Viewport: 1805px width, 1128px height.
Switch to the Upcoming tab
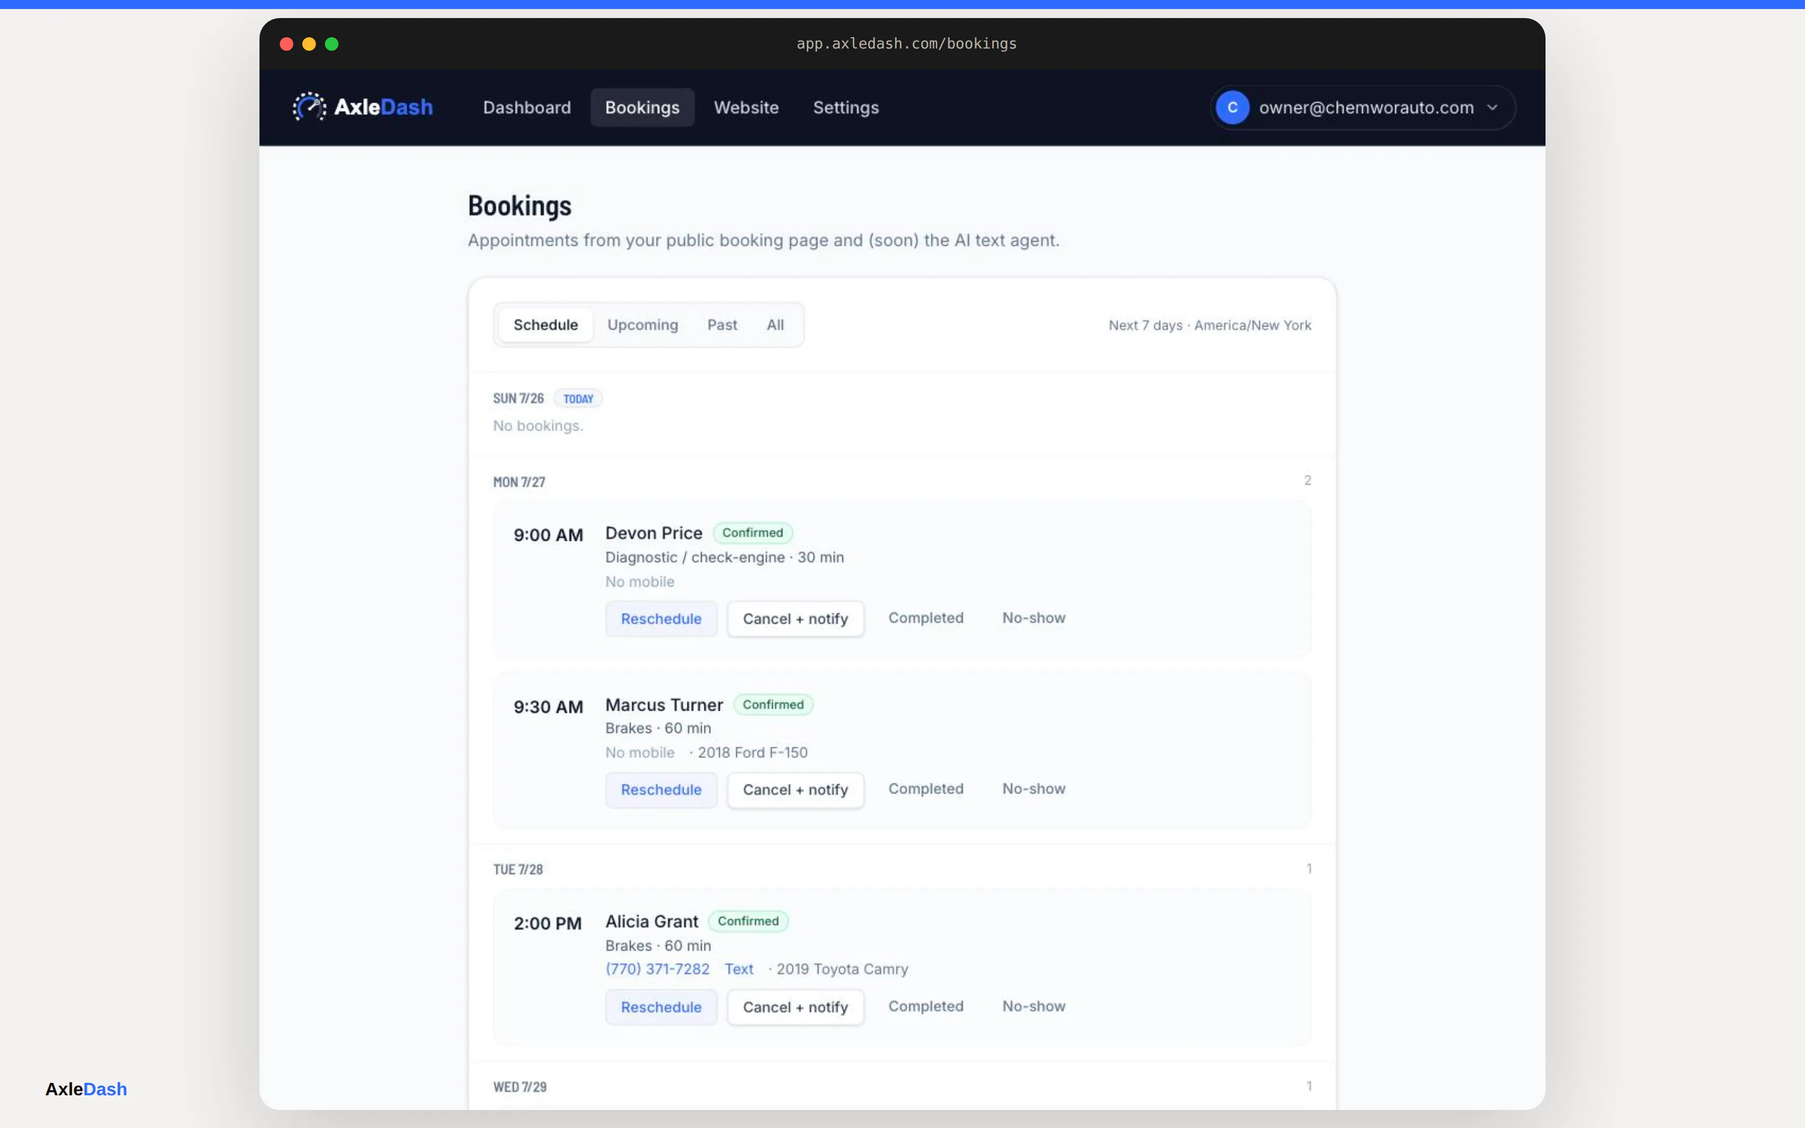pyautogui.click(x=642, y=324)
